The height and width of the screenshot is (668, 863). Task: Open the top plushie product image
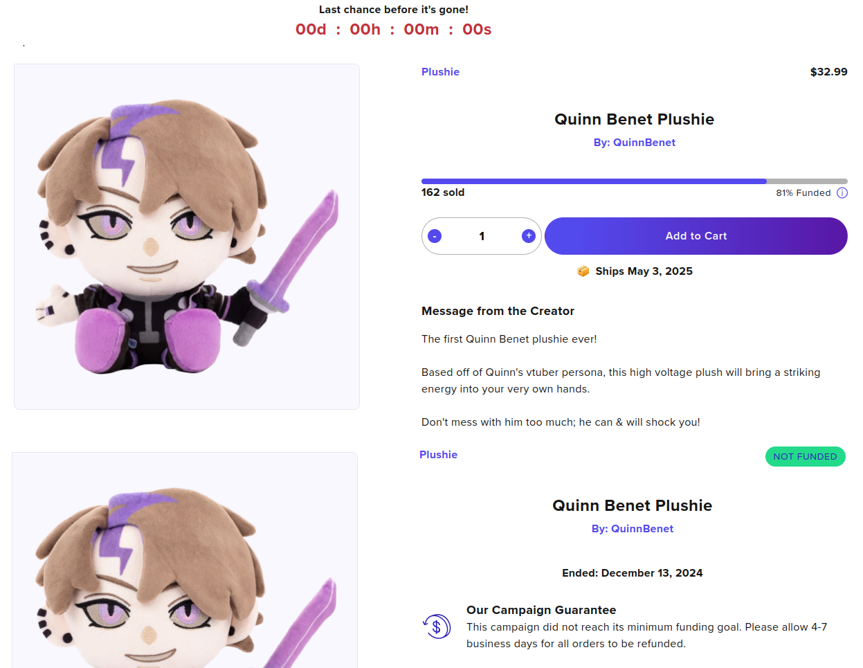point(187,237)
